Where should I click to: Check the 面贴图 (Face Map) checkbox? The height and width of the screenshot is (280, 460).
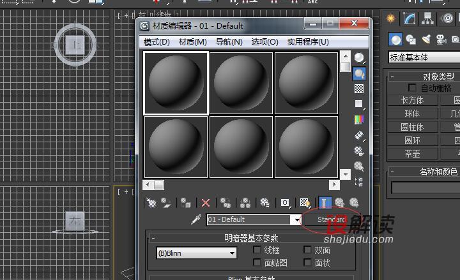(x=257, y=263)
